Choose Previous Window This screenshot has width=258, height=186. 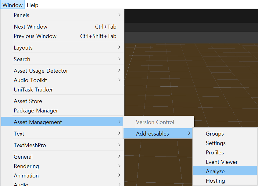[62, 36]
